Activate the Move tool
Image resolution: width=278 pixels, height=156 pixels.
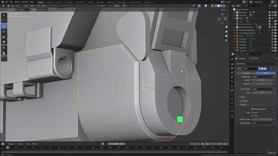(4, 26)
